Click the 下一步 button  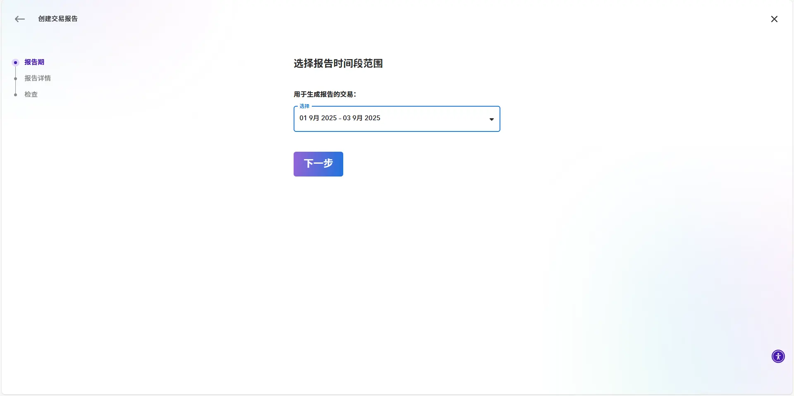(318, 164)
